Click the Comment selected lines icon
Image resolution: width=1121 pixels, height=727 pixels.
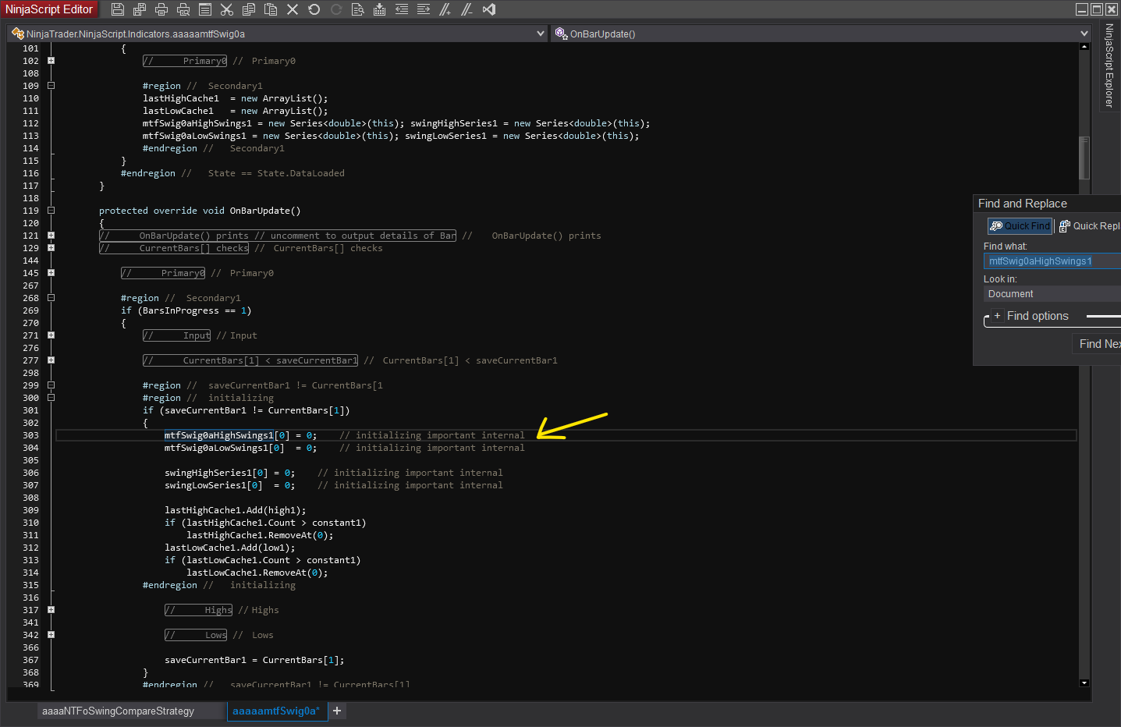[x=445, y=9]
